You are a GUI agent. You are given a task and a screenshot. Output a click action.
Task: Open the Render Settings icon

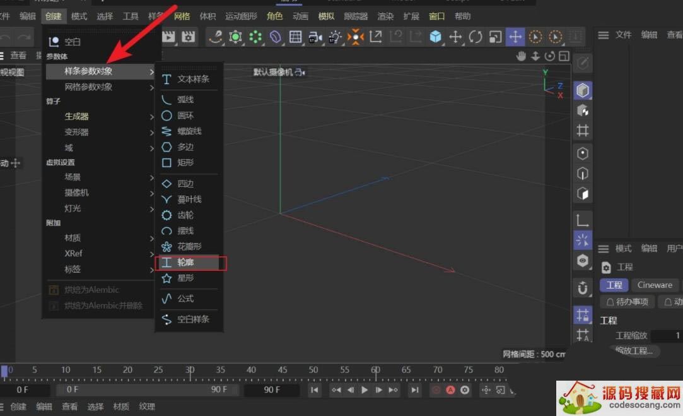tap(187, 37)
